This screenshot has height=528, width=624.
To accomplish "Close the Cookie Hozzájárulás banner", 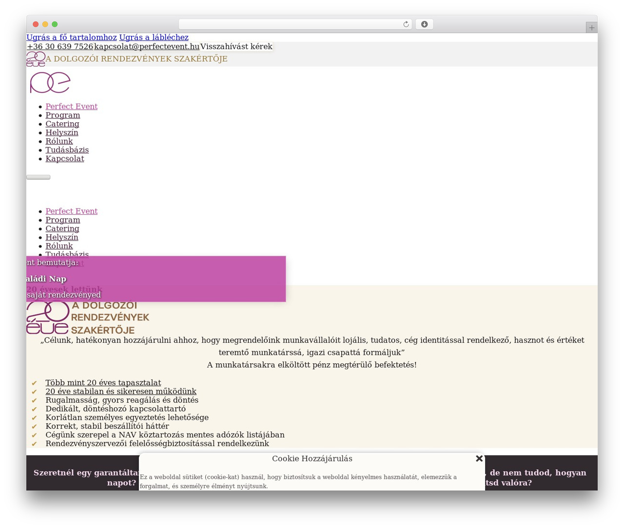I will point(479,458).
